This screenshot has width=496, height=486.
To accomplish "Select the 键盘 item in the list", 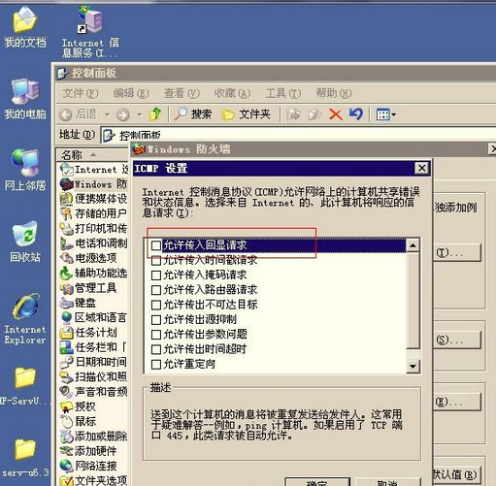I will tap(78, 303).
